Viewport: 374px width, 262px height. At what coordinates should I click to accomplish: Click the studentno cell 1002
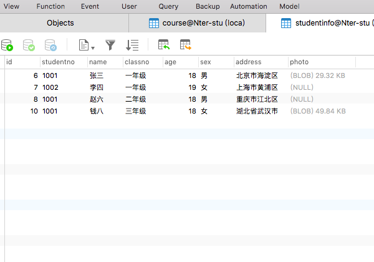(50, 87)
